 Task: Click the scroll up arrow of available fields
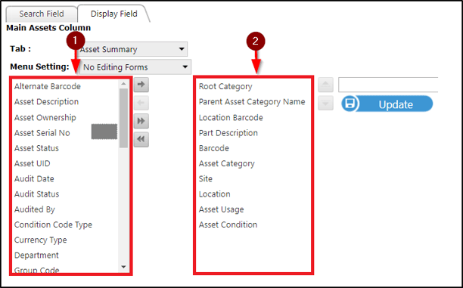coord(123,84)
